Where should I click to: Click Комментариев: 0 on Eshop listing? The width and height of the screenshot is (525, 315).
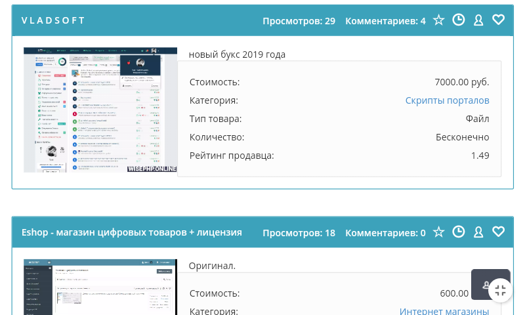(385, 233)
